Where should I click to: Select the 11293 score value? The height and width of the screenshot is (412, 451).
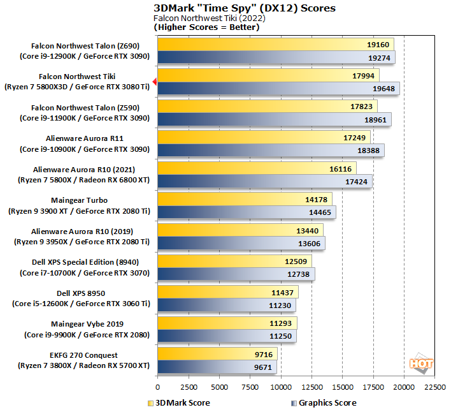(280, 323)
